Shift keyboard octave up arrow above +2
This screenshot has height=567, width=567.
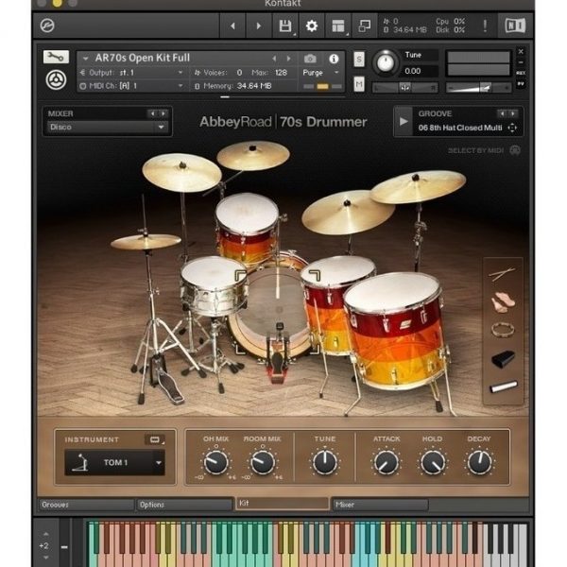[x=45, y=534]
